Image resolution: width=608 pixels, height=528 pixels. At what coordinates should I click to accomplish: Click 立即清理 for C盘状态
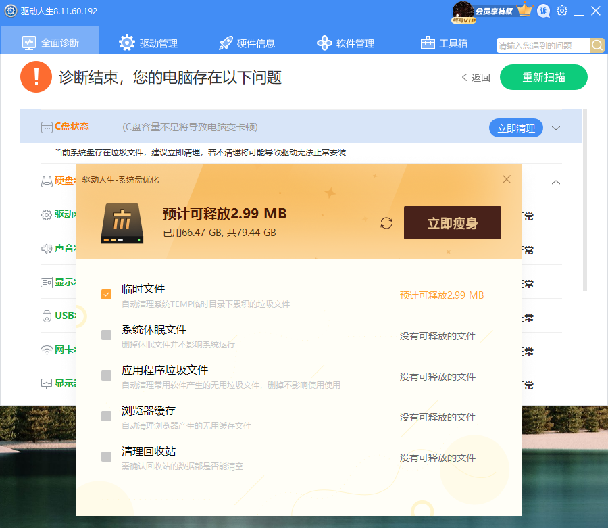point(515,128)
